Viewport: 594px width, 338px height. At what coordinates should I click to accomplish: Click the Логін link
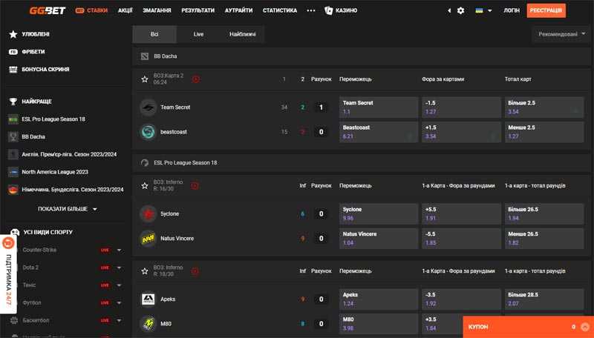tap(512, 10)
